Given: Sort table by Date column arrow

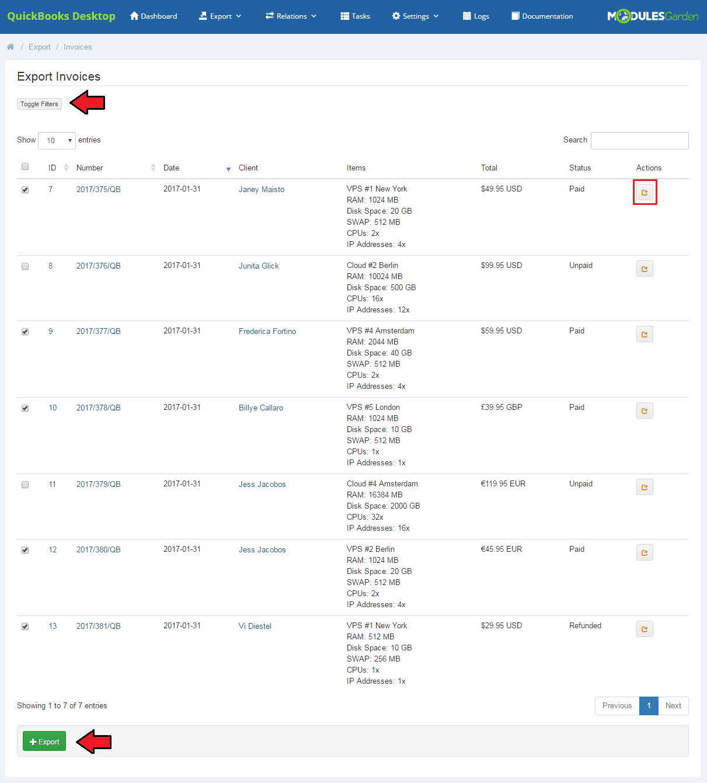Looking at the screenshot, I should pos(228,169).
